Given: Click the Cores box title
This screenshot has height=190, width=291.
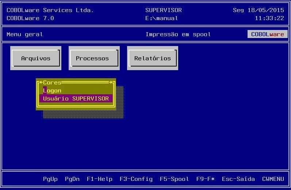Looking at the screenshot, I should pos(52,83).
